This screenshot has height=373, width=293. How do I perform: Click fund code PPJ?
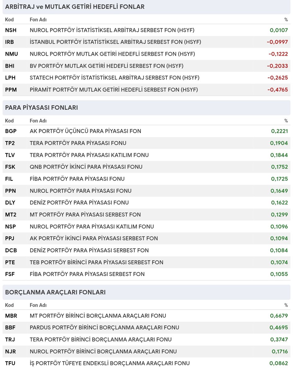point(10,238)
